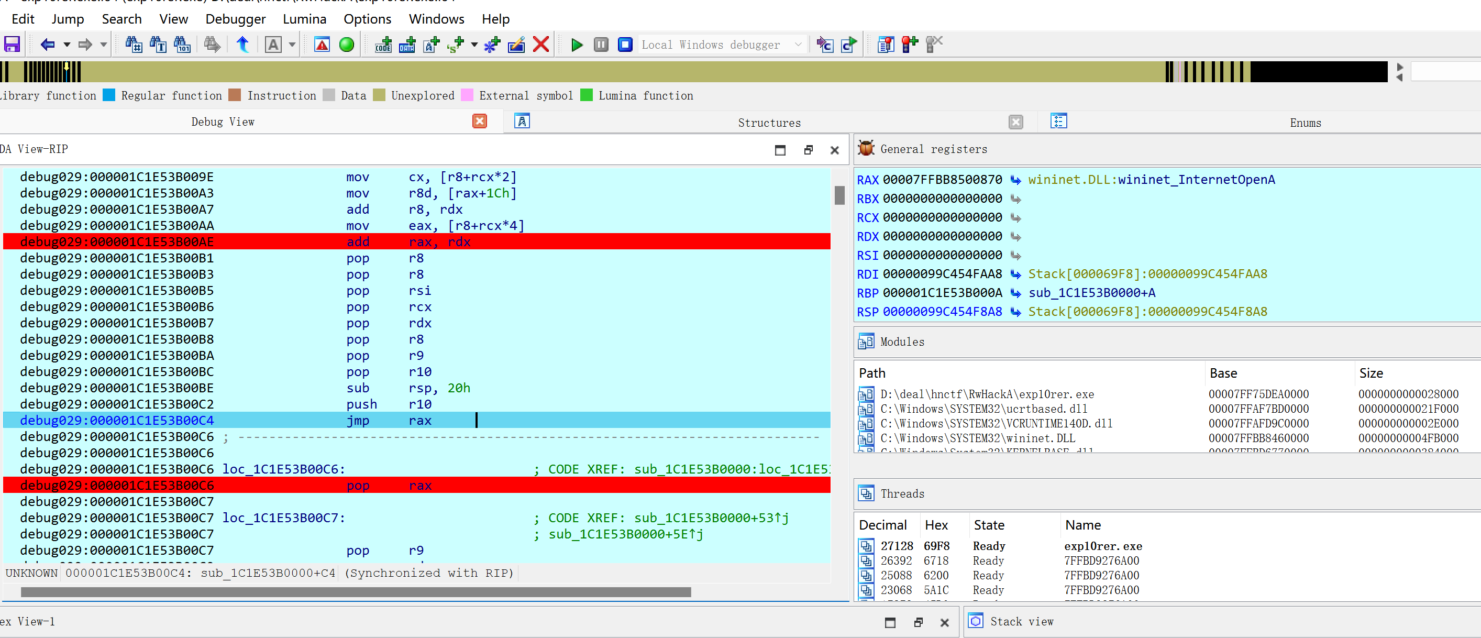
Task: Click the Modules panel icon
Action: point(866,342)
